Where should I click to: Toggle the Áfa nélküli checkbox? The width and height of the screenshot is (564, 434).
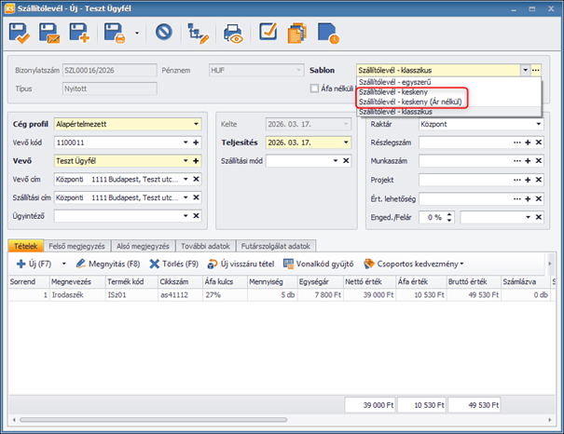[314, 88]
